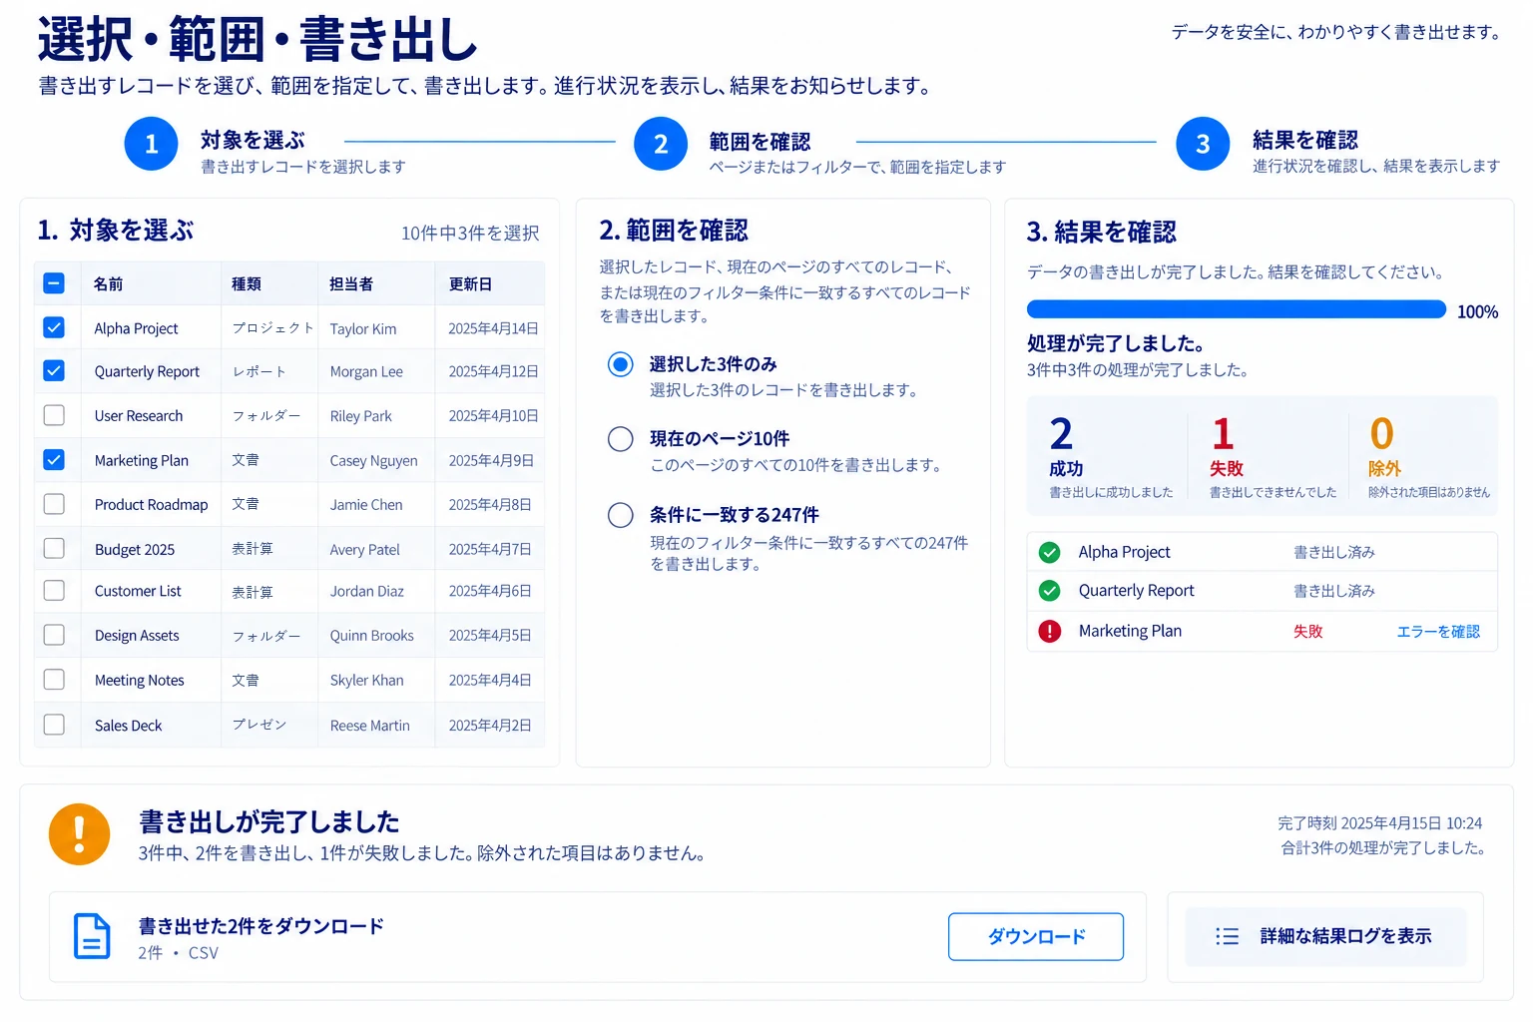
Task: Check the Meeting Notes row checkbox
Action: click(x=54, y=680)
